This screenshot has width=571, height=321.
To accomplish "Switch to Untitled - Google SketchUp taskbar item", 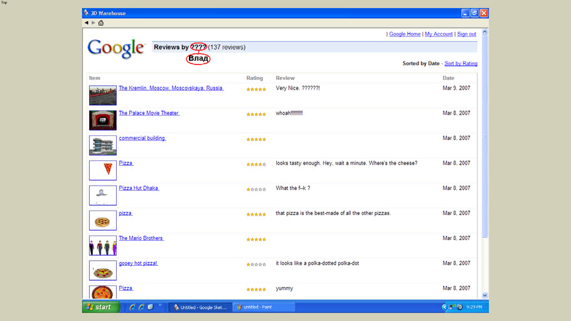I will point(200,307).
